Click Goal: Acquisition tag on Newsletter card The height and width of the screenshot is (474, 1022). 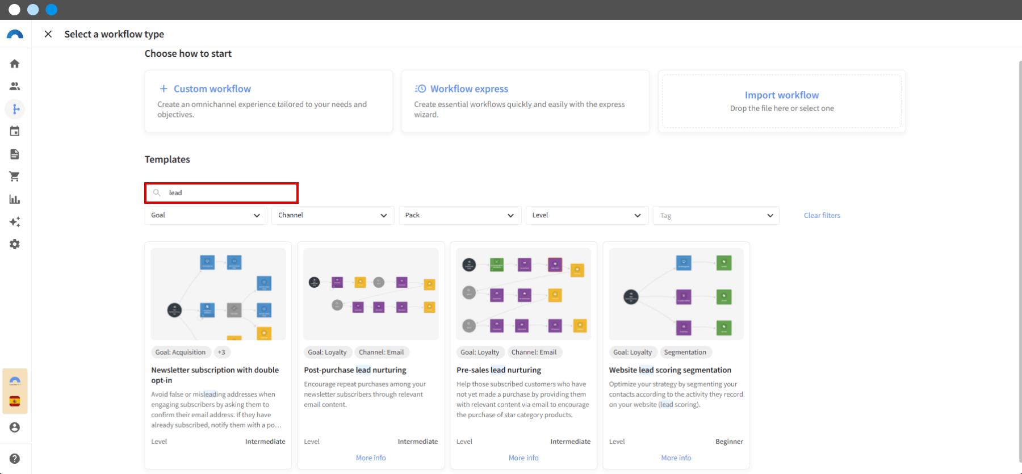(x=181, y=352)
